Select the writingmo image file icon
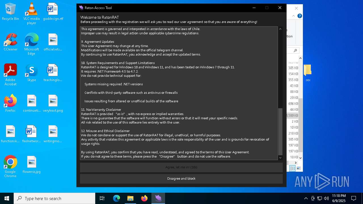This screenshot has height=204, width=363. click(x=53, y=134)
